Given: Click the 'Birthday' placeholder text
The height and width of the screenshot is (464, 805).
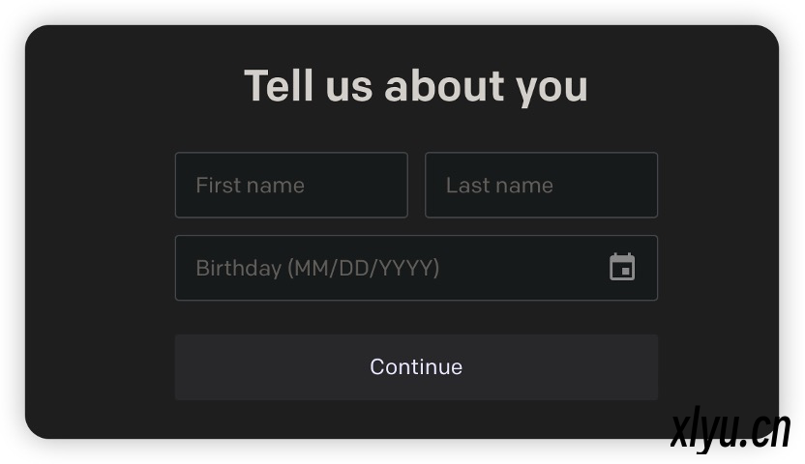Looking at the screenshot, I should pyautogui.click(x=239, y=268).
